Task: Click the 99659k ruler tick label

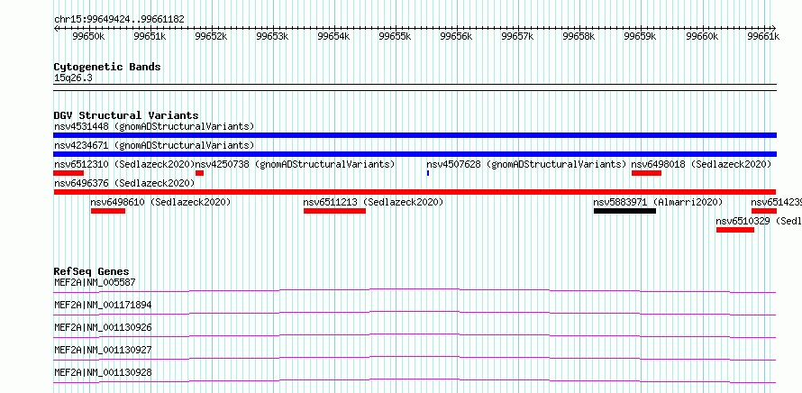Action: click(641, 36)
